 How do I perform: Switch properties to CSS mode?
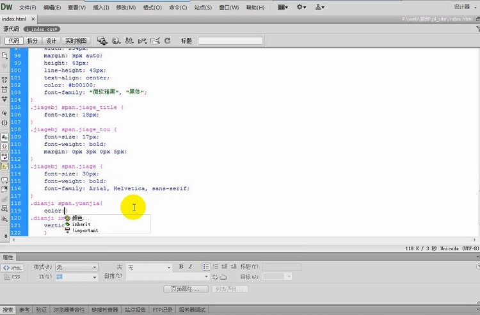click(12, 277)
